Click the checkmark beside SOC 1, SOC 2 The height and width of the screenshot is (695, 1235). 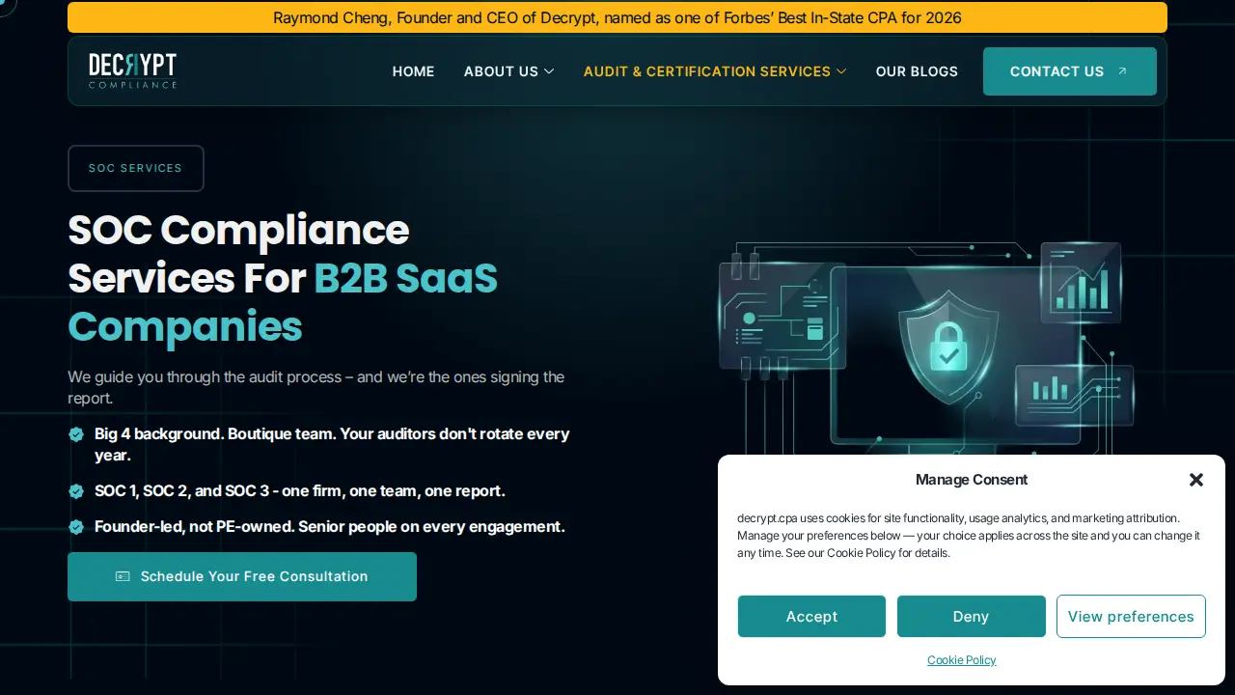pos(76,491)
